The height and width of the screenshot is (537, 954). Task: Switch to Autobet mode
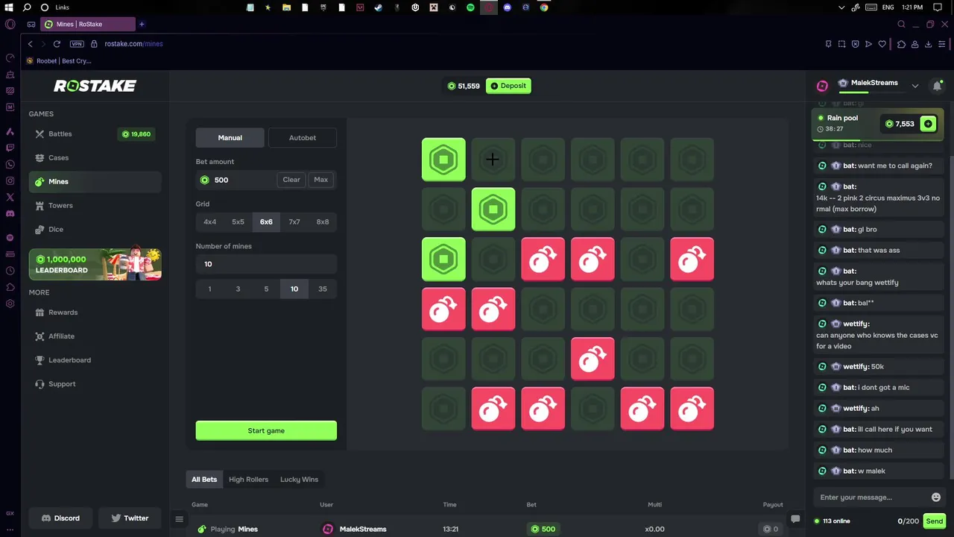[x=303, y=138]
